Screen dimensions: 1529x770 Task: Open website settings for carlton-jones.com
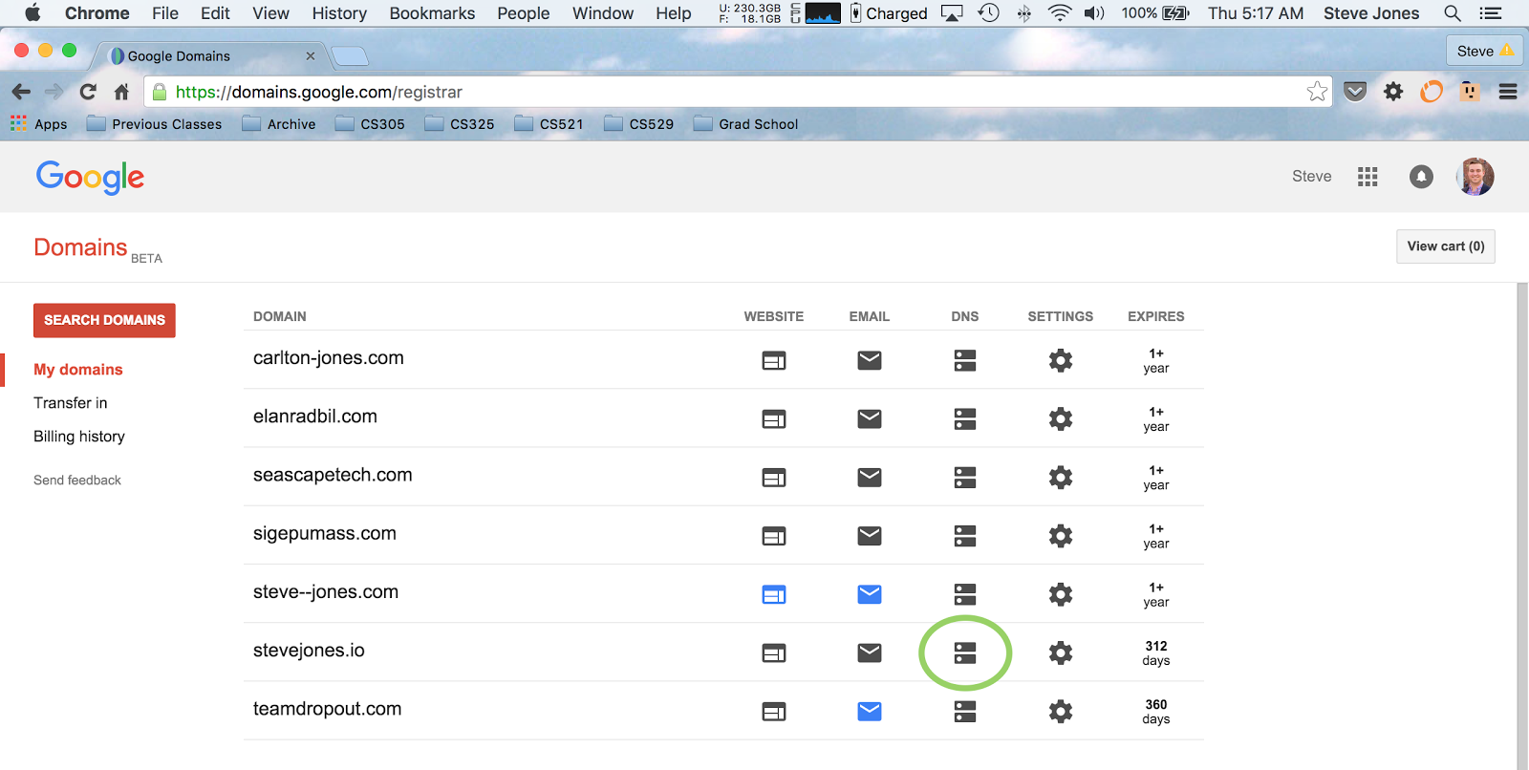(774, 360)
